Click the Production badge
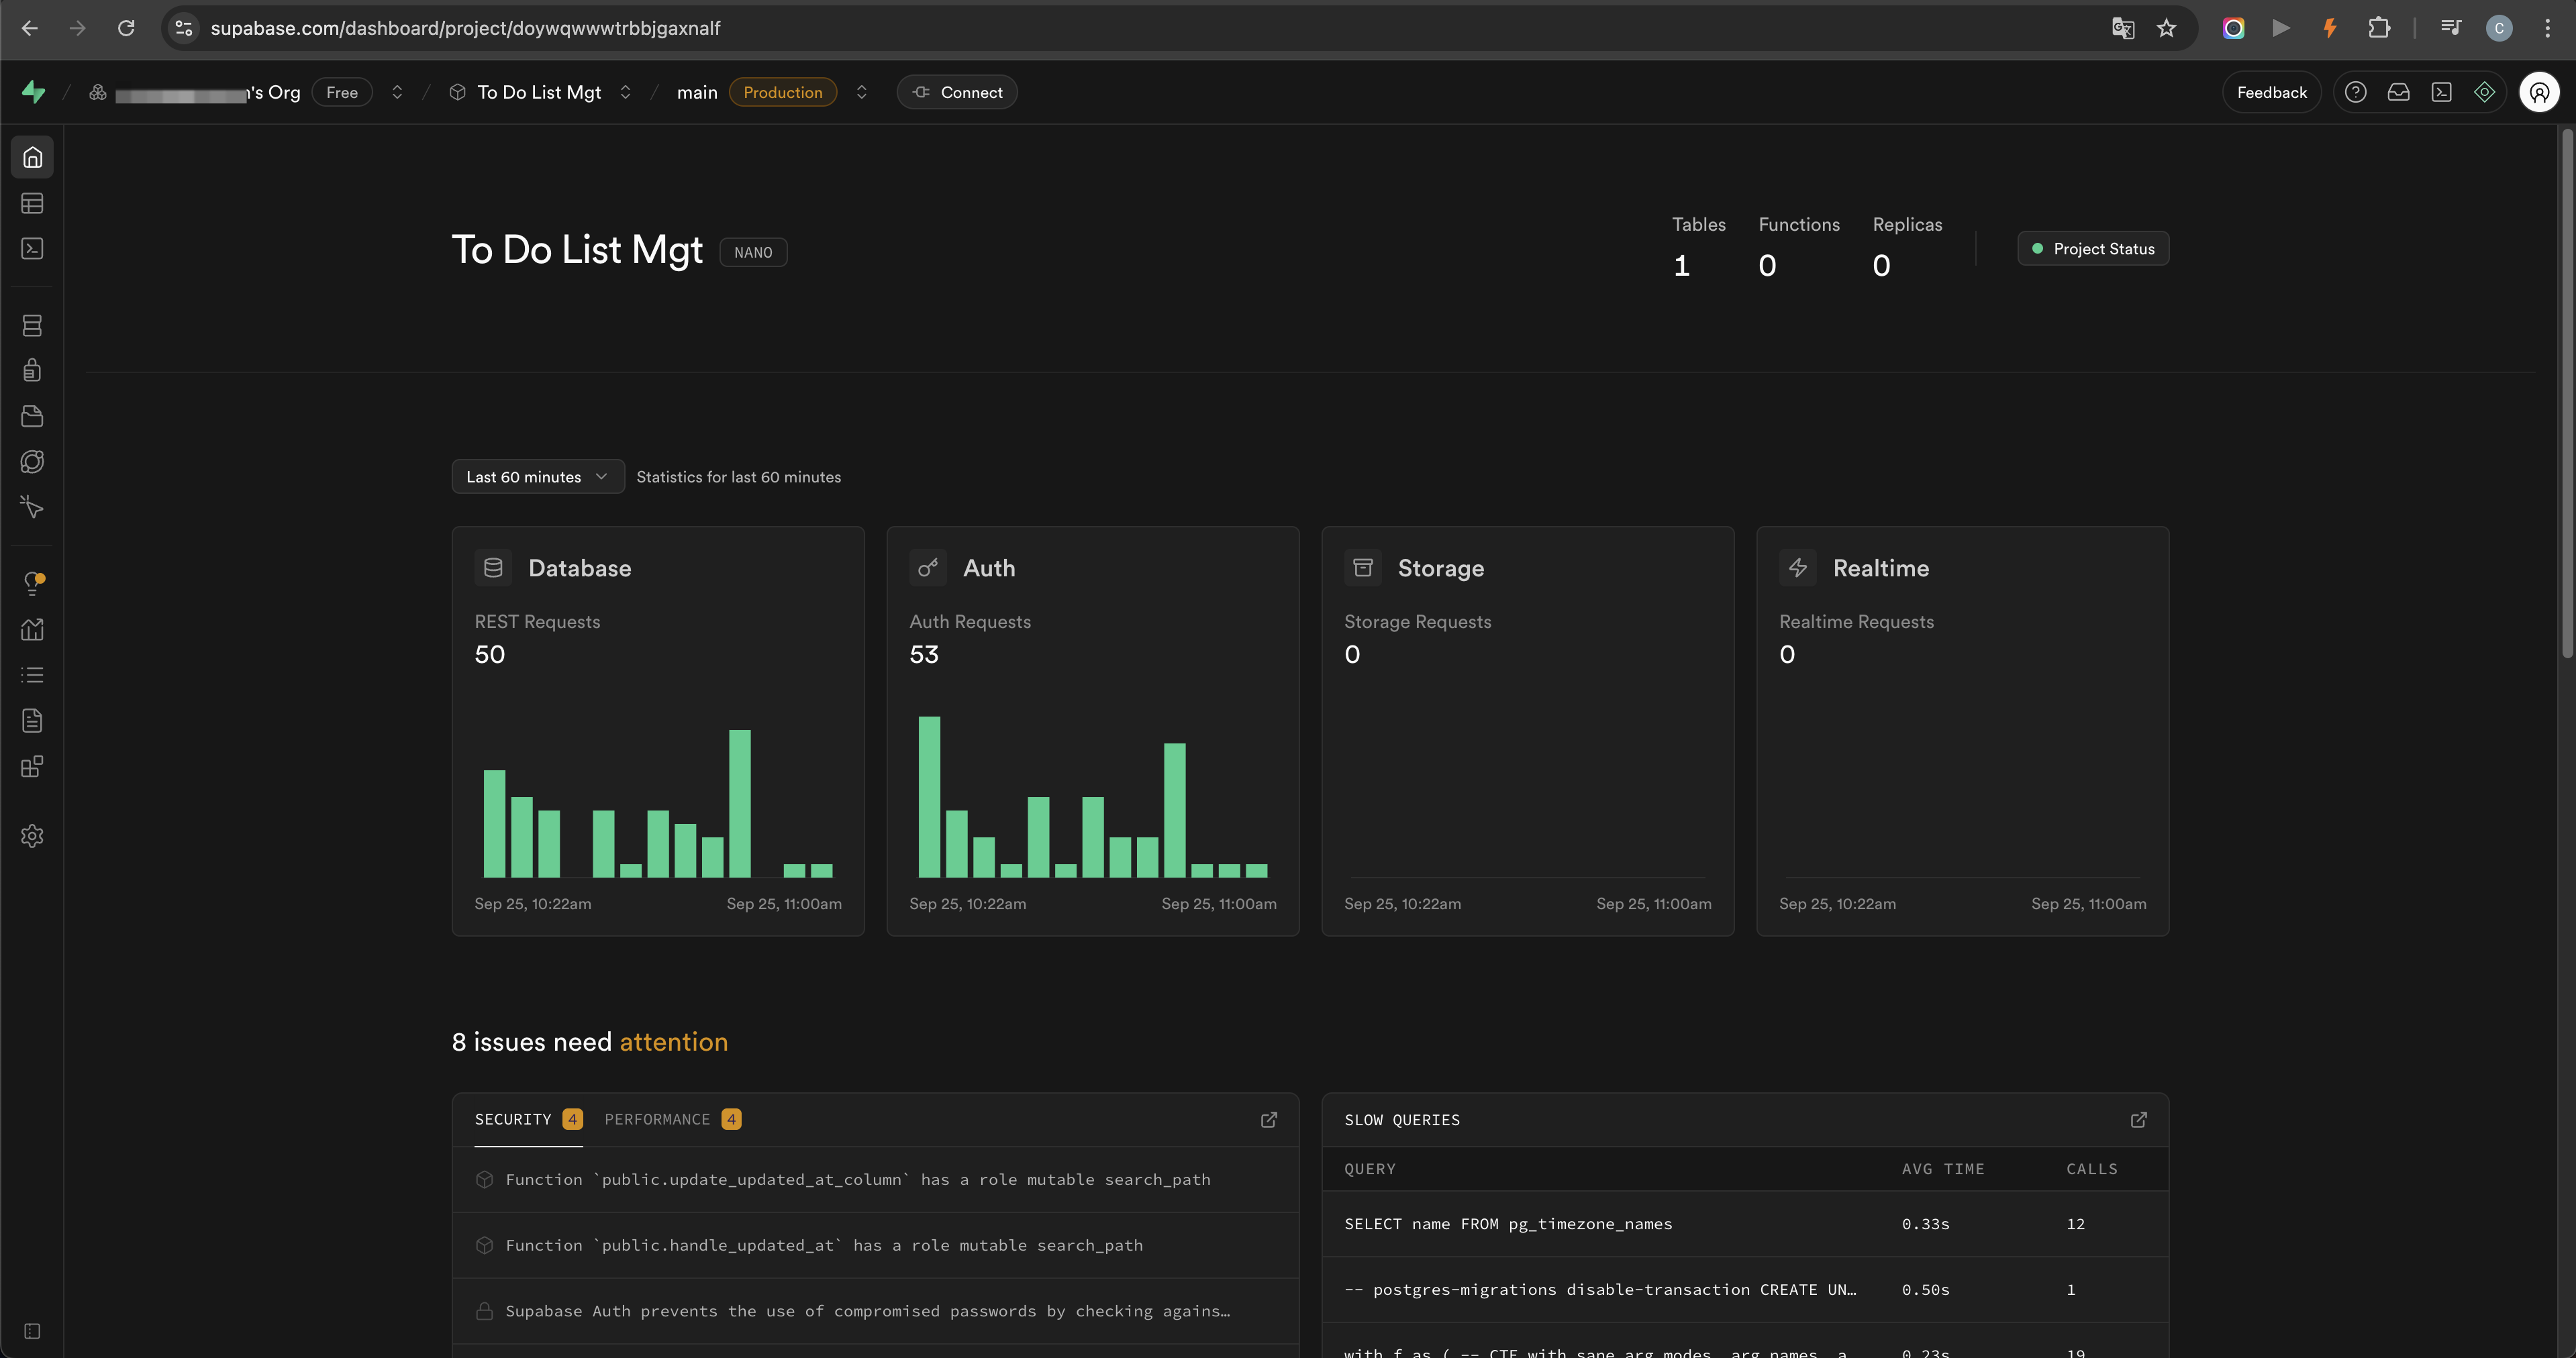The image size is (2576, 1358). coord(783,92)
